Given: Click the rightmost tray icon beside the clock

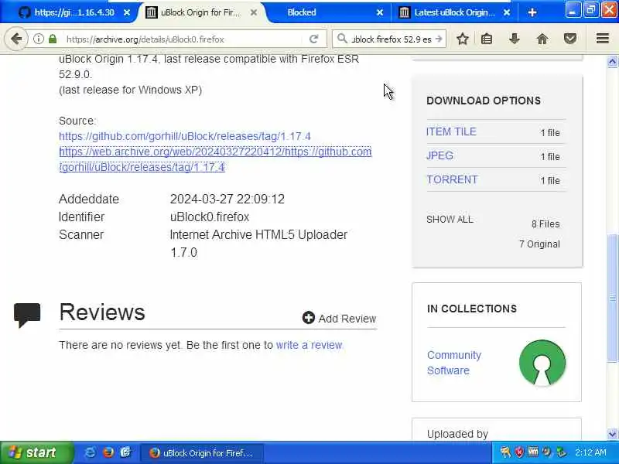Looking at the screenshot, I should (561, 452).
